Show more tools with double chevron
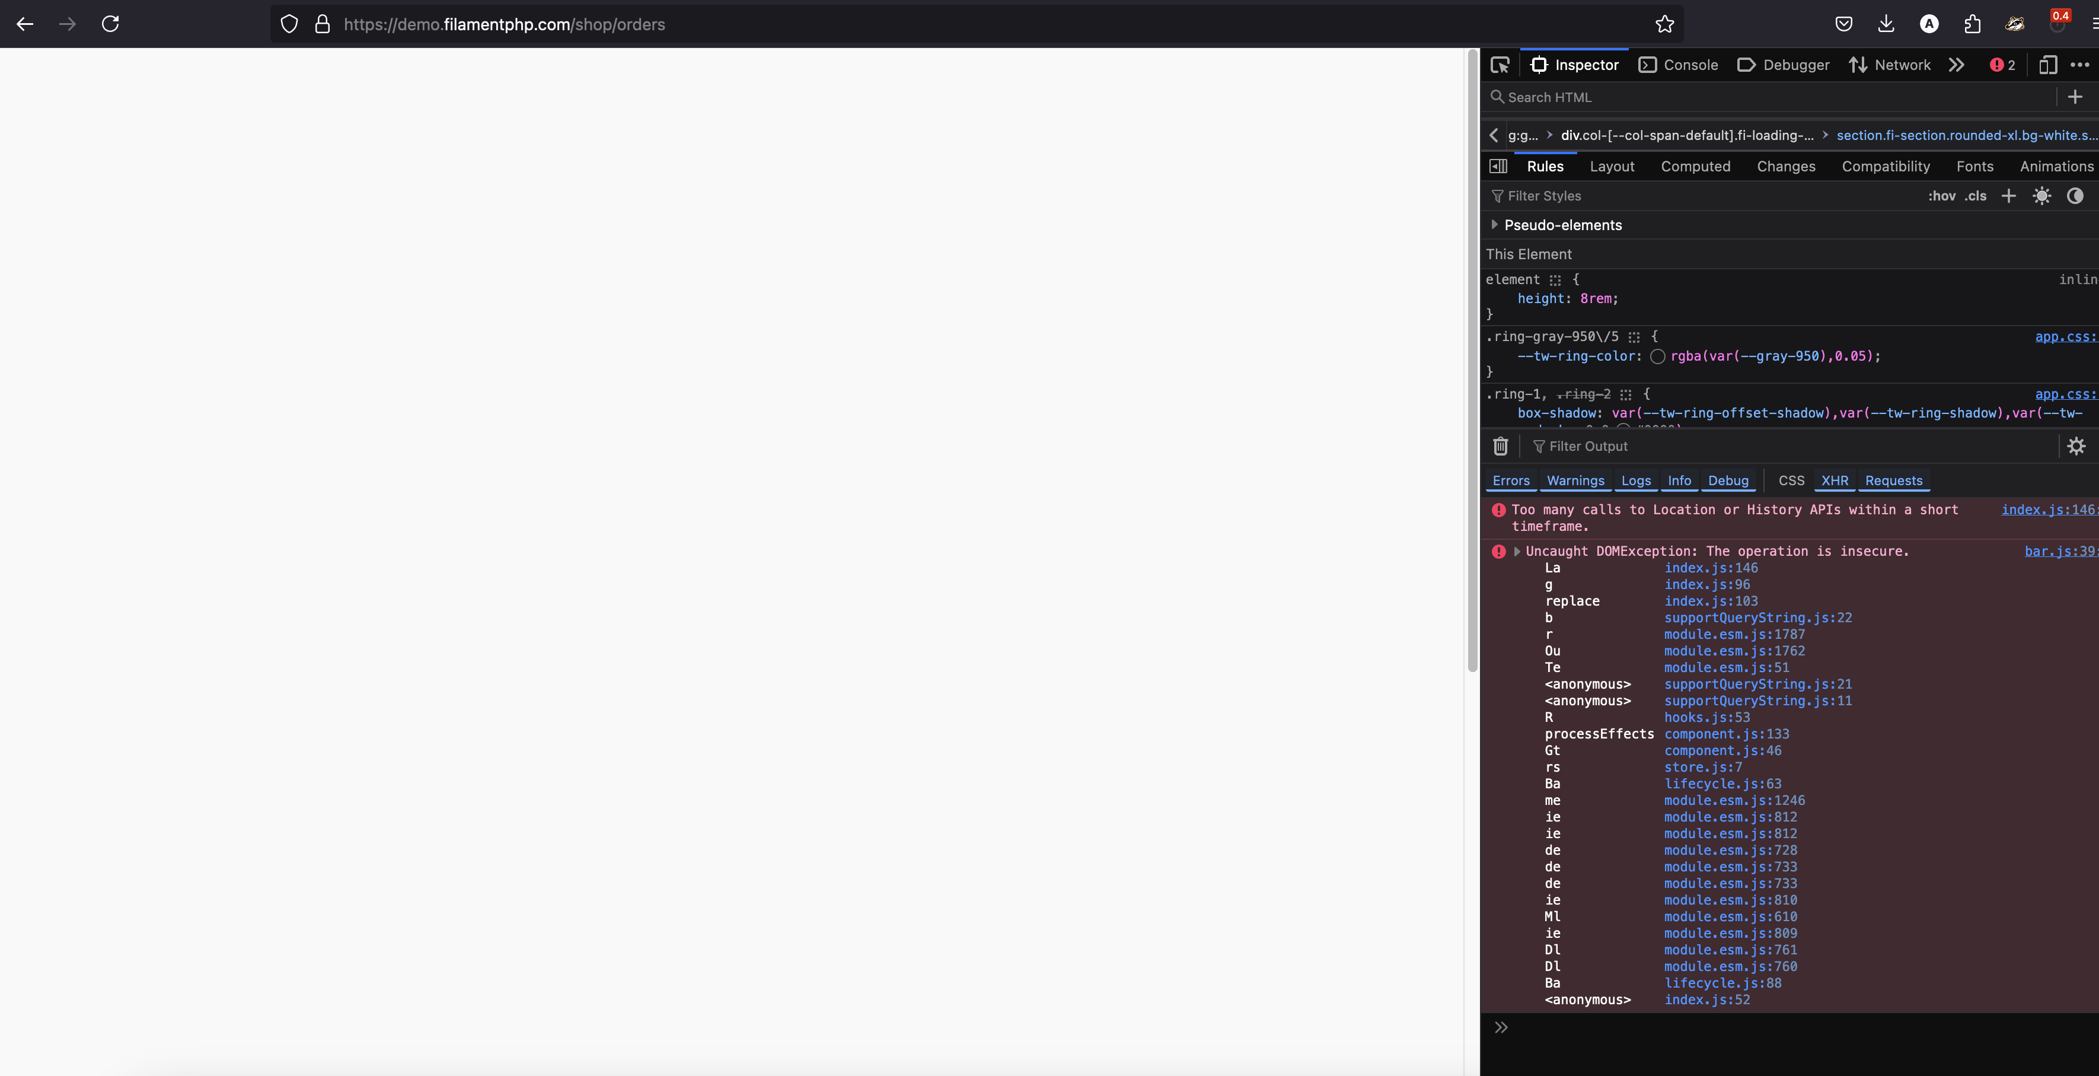Screen dimensions: 2099x1076 click(1957, 65)
